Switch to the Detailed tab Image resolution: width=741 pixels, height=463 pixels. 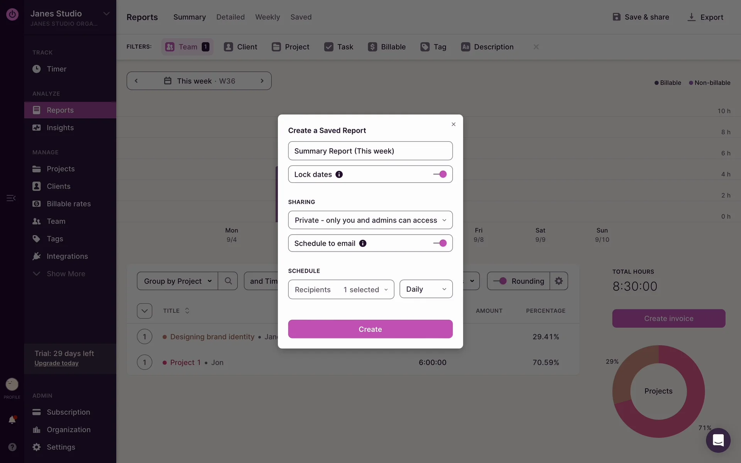point(230,17)
